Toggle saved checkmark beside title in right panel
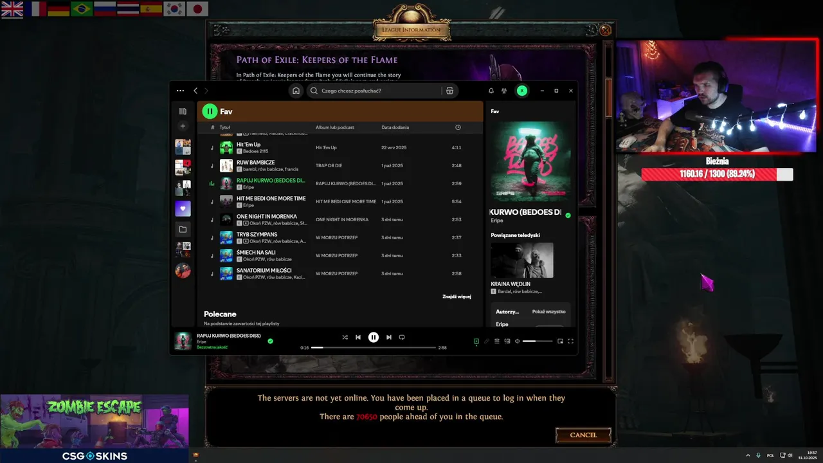 (x=568, y=215)
